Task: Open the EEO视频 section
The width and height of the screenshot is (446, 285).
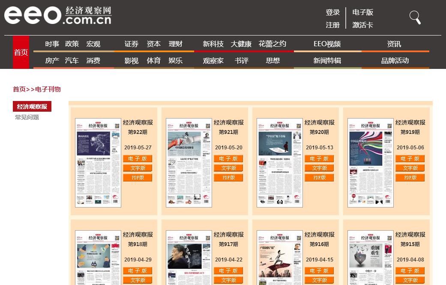Action: point(327,44)
